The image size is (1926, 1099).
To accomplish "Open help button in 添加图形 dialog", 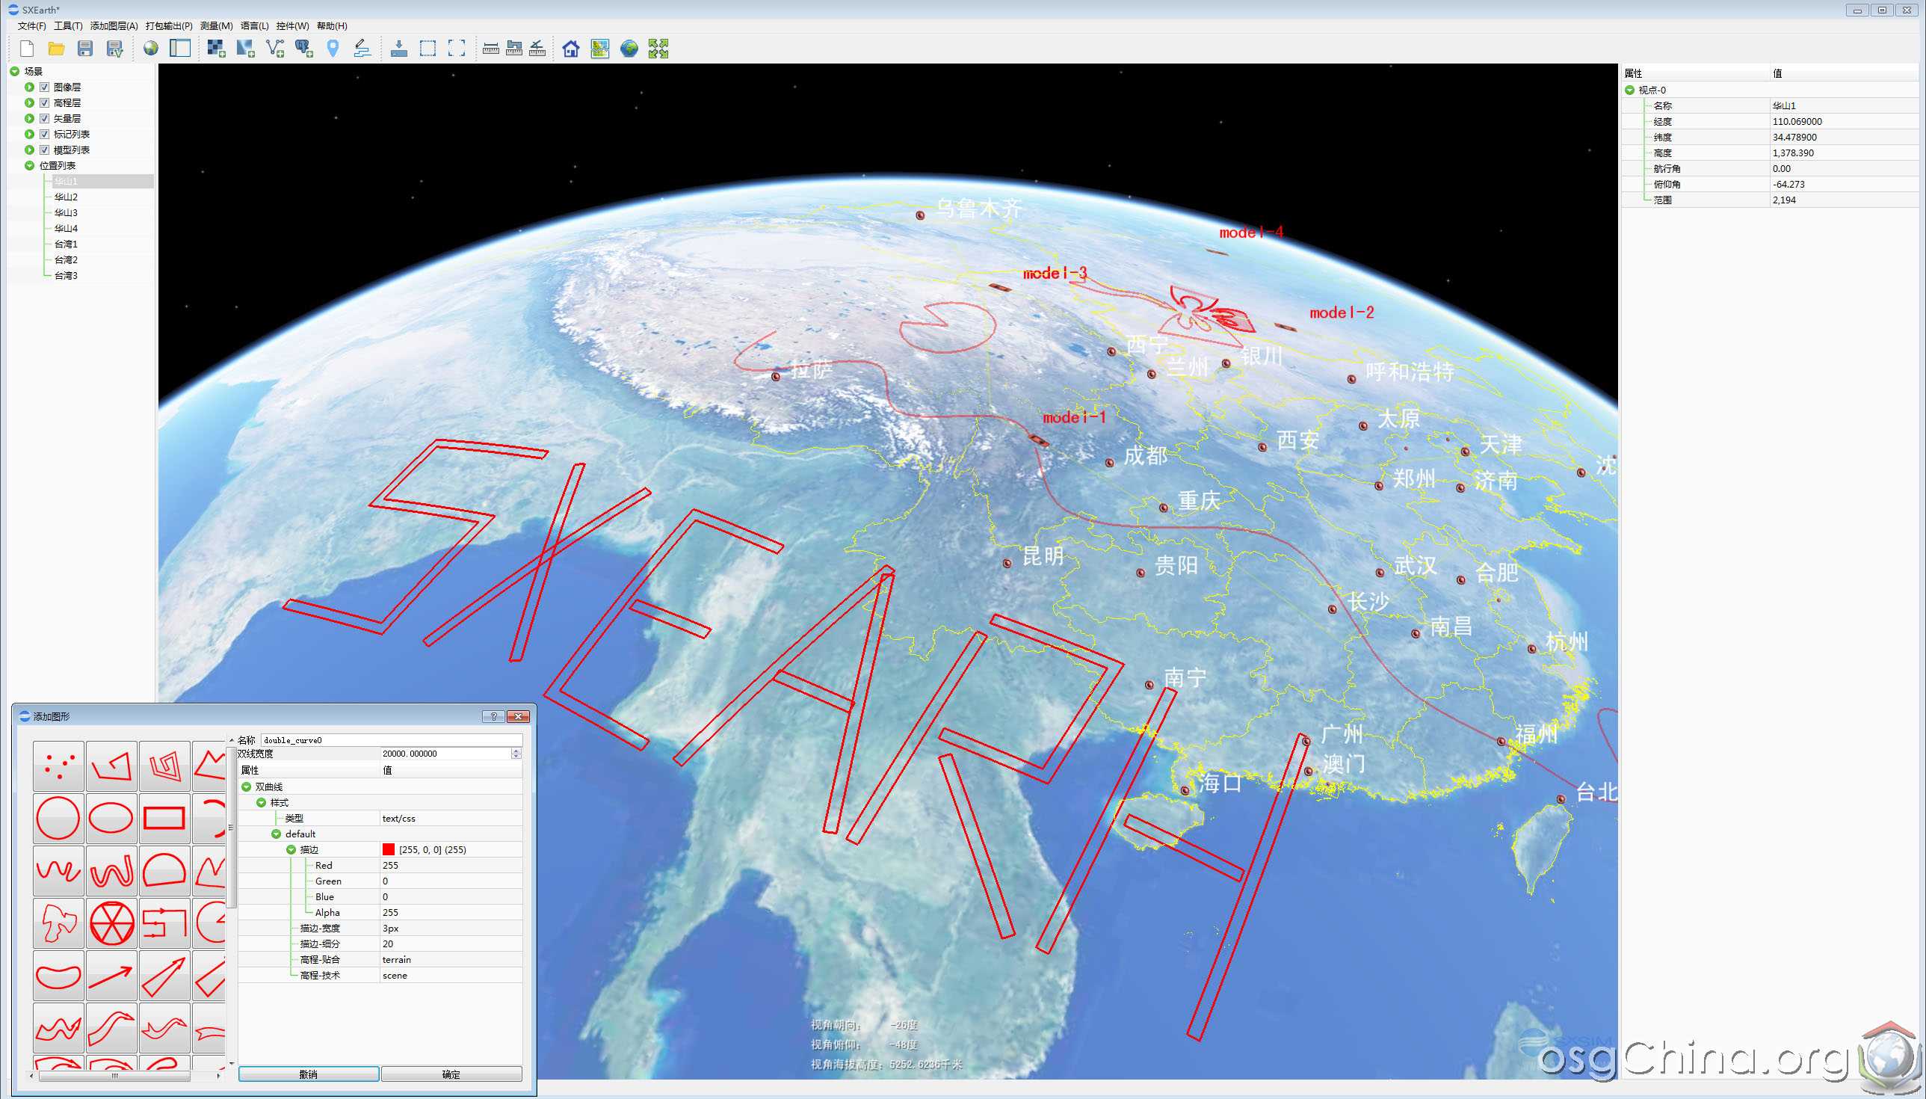I will point(493,716).
